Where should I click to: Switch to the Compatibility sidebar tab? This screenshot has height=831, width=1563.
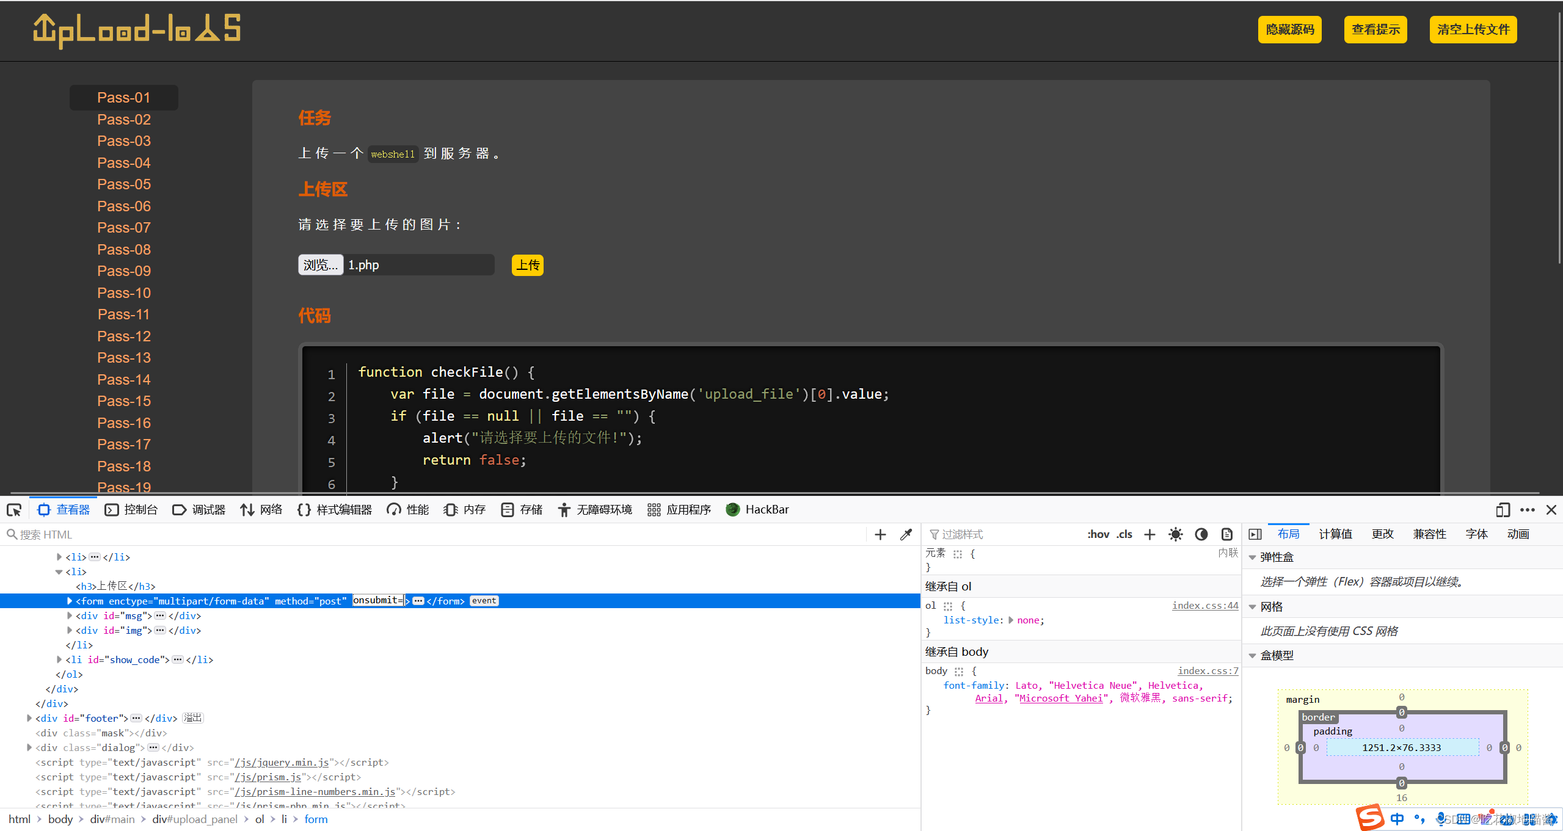[x=1429, y=535]
